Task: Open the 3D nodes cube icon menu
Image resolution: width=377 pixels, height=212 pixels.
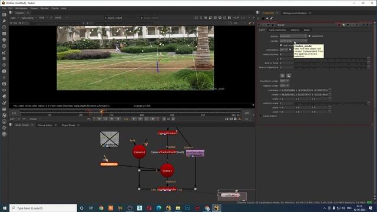Action: coord(4,71)
